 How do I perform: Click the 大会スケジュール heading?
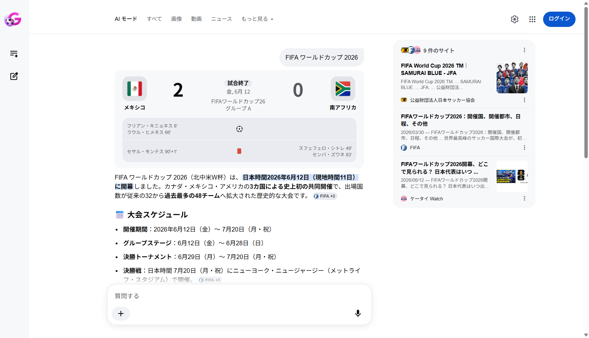(x=157, y=215)
